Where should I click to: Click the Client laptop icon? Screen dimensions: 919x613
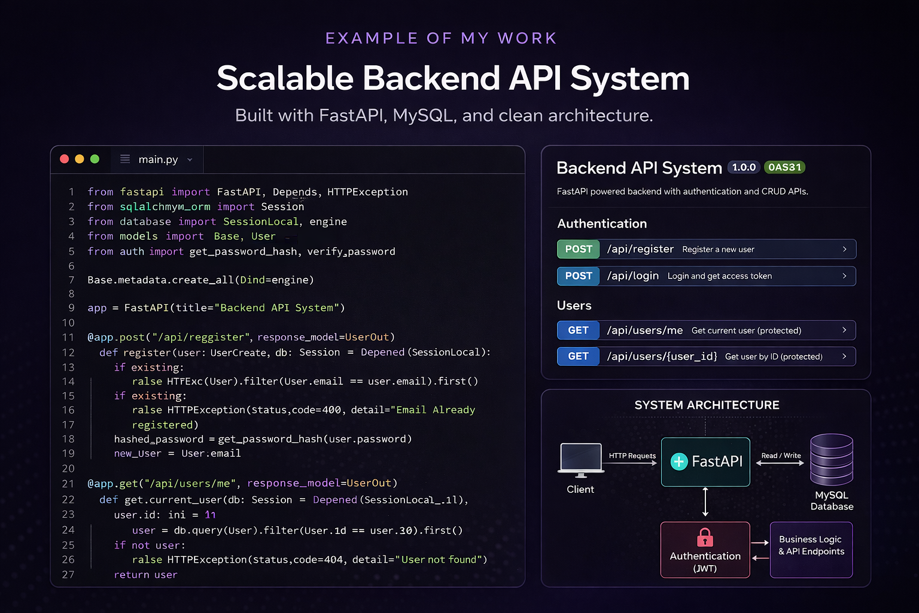point(580,460)
